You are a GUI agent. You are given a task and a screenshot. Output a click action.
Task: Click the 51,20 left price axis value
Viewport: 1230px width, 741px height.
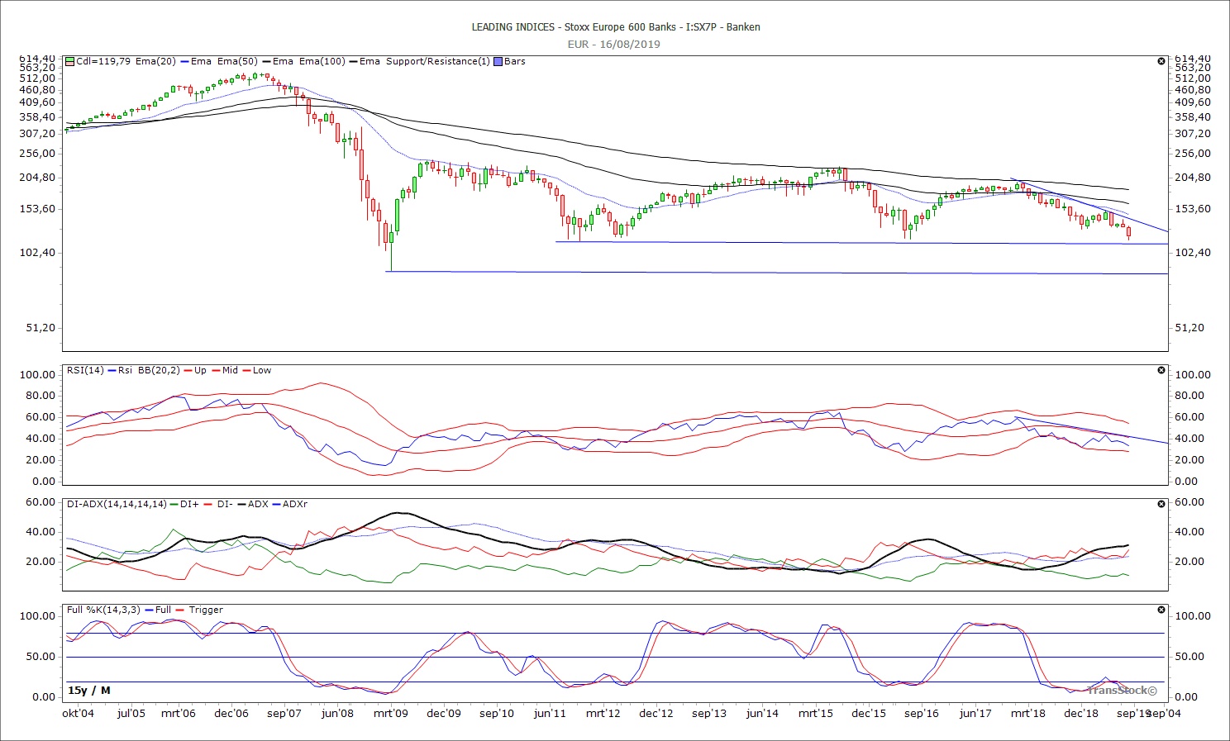click(41, 328)
